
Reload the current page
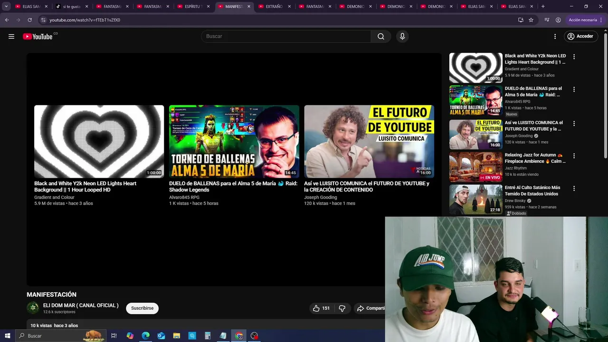tap(29, 20)
